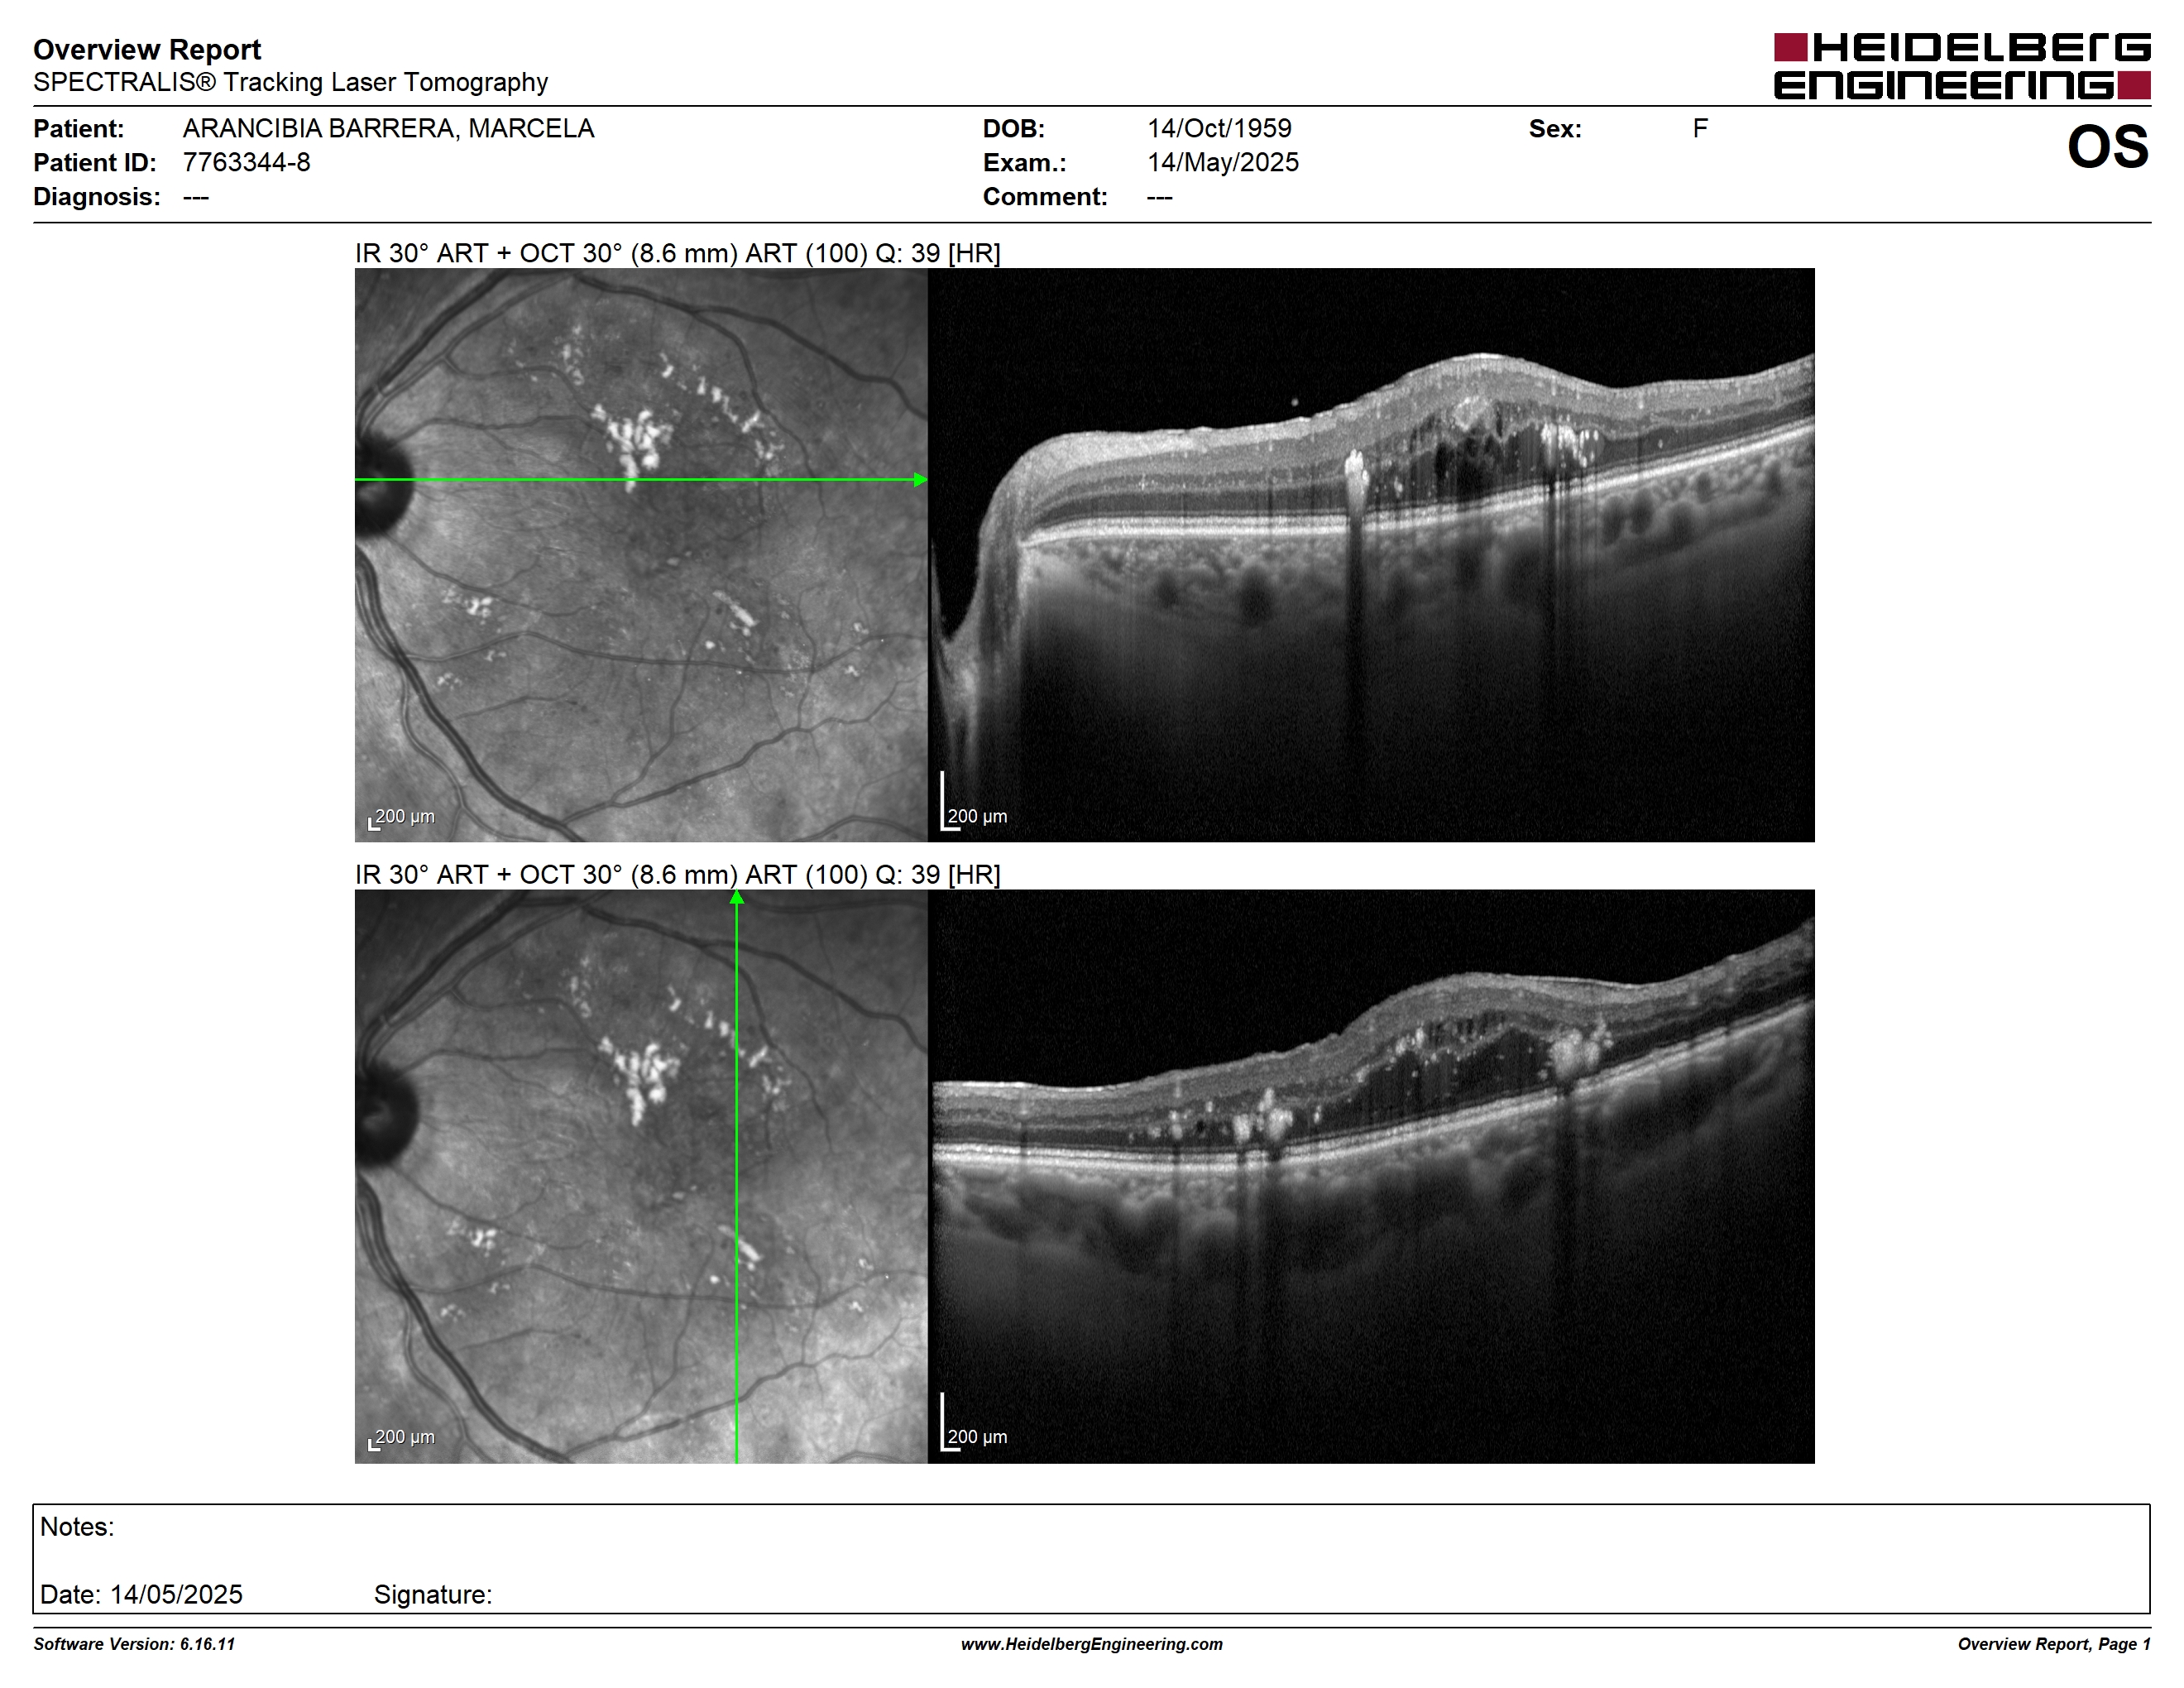This screenshot has height=1688, width=2184.
Task: Open the upper horizontal OCT B-scan
Action: [x=1371, y=555]
